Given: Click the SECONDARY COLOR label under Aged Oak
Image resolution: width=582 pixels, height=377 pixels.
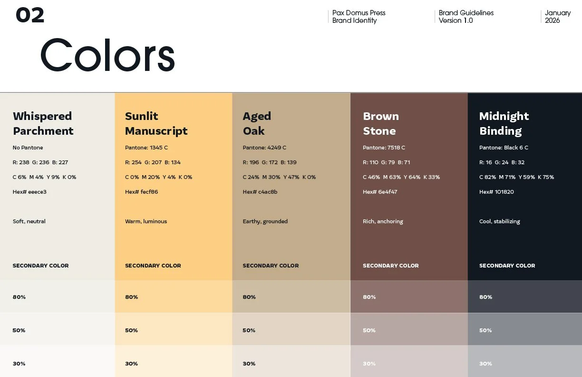Looking at the screenshot, I should [x=271, y=266].
